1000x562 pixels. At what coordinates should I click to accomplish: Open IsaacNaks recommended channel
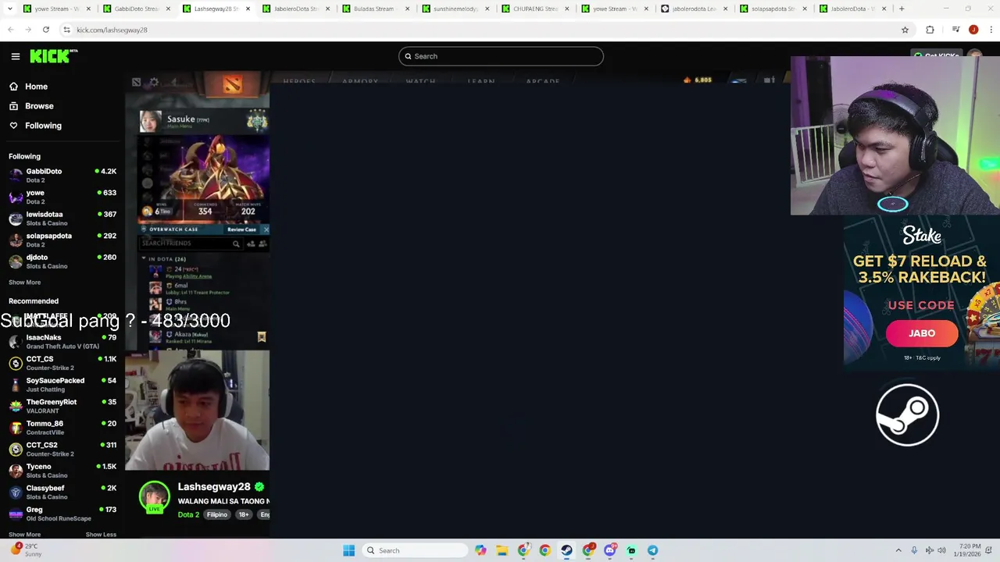click(x=62, y=342)
